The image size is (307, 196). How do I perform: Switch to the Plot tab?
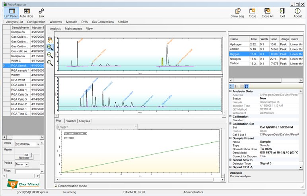pos(58,121)
